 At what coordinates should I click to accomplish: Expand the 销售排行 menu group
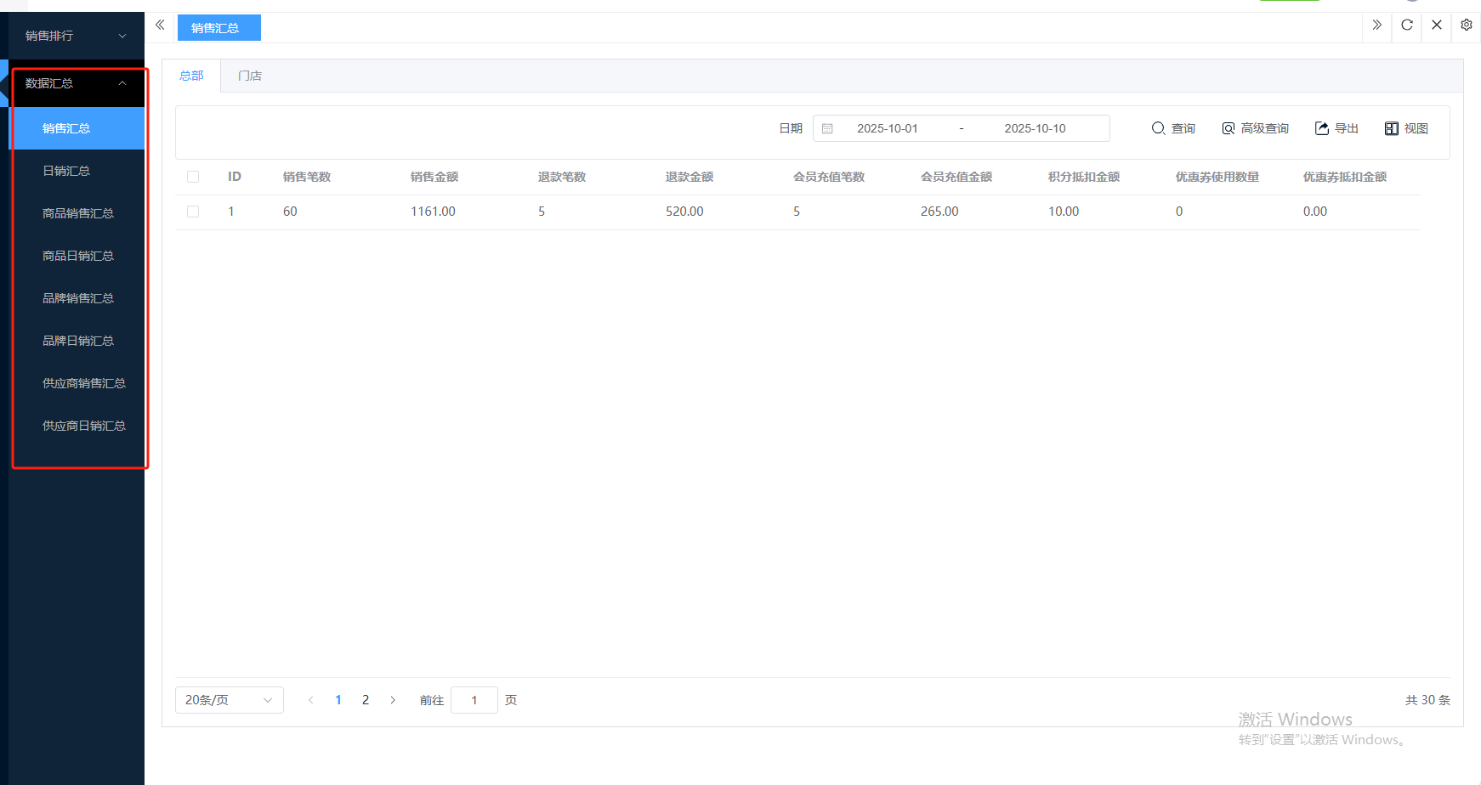[x=77, y=36]
